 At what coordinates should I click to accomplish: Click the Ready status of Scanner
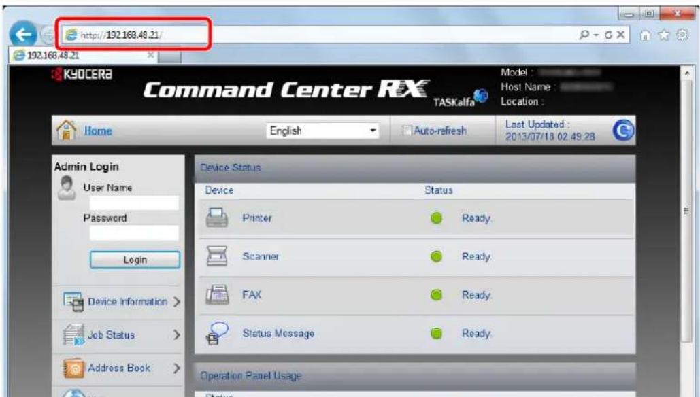pyautogui.click(x=476, y=256)
